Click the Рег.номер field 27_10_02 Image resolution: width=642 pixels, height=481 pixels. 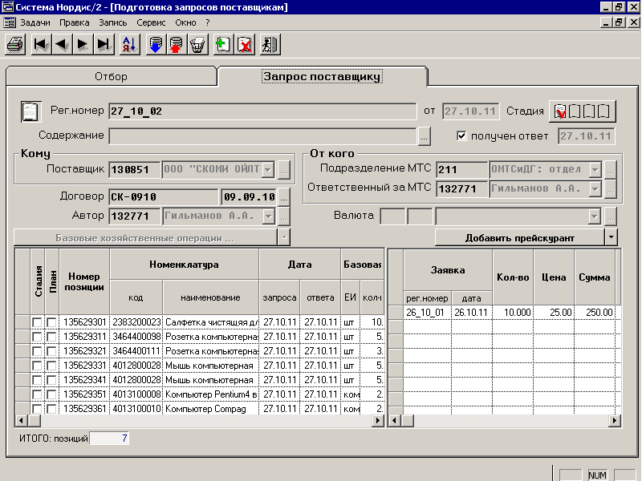click(x=262, y=111)
